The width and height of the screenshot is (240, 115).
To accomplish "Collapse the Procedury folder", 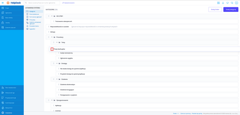I will point(52,37).
